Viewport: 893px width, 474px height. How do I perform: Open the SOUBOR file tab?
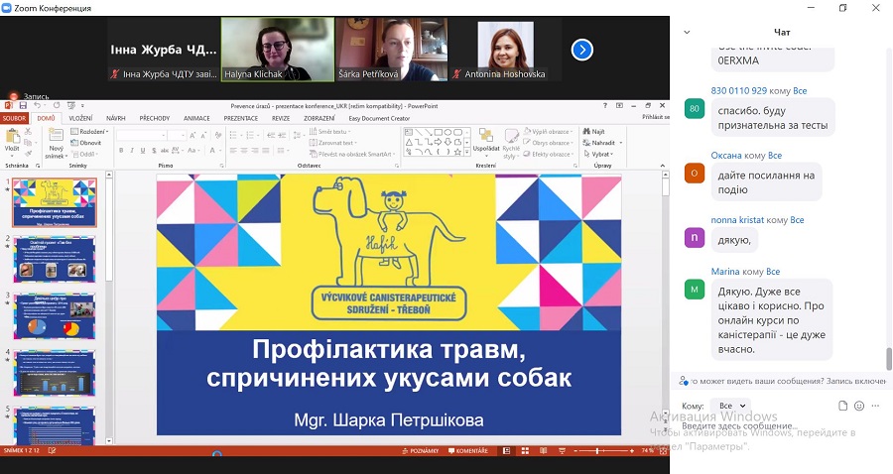point(14,118)
